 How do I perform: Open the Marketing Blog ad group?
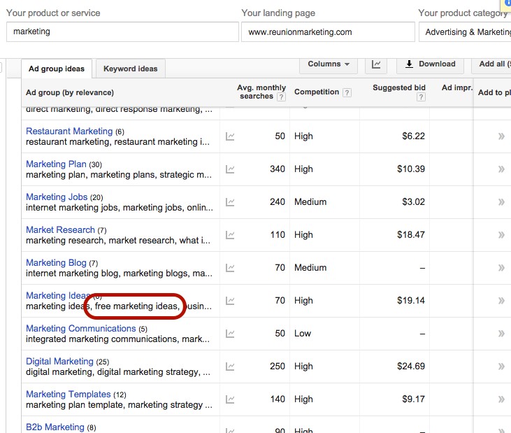(56, 263)
